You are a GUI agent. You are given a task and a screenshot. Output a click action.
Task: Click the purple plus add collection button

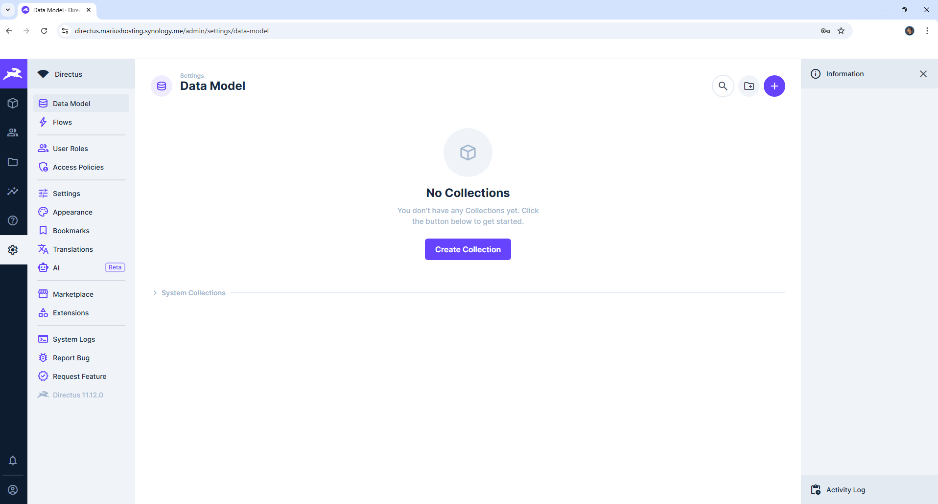[x=774, y=86]
